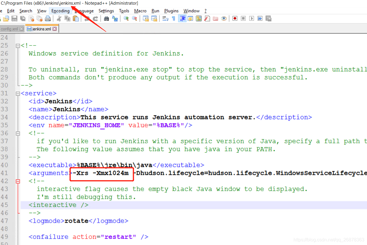The image size is (367, 245).
Task: Open the Search menu
Action: 26,11
